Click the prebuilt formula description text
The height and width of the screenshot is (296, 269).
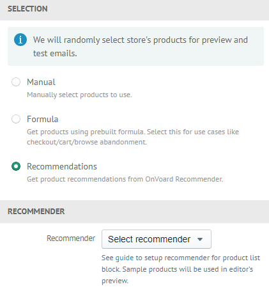133,137
